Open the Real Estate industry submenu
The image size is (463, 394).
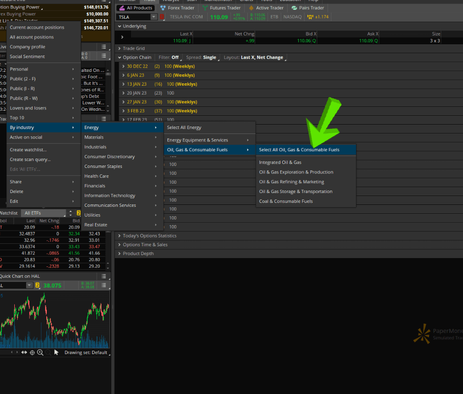coord(122,225)
